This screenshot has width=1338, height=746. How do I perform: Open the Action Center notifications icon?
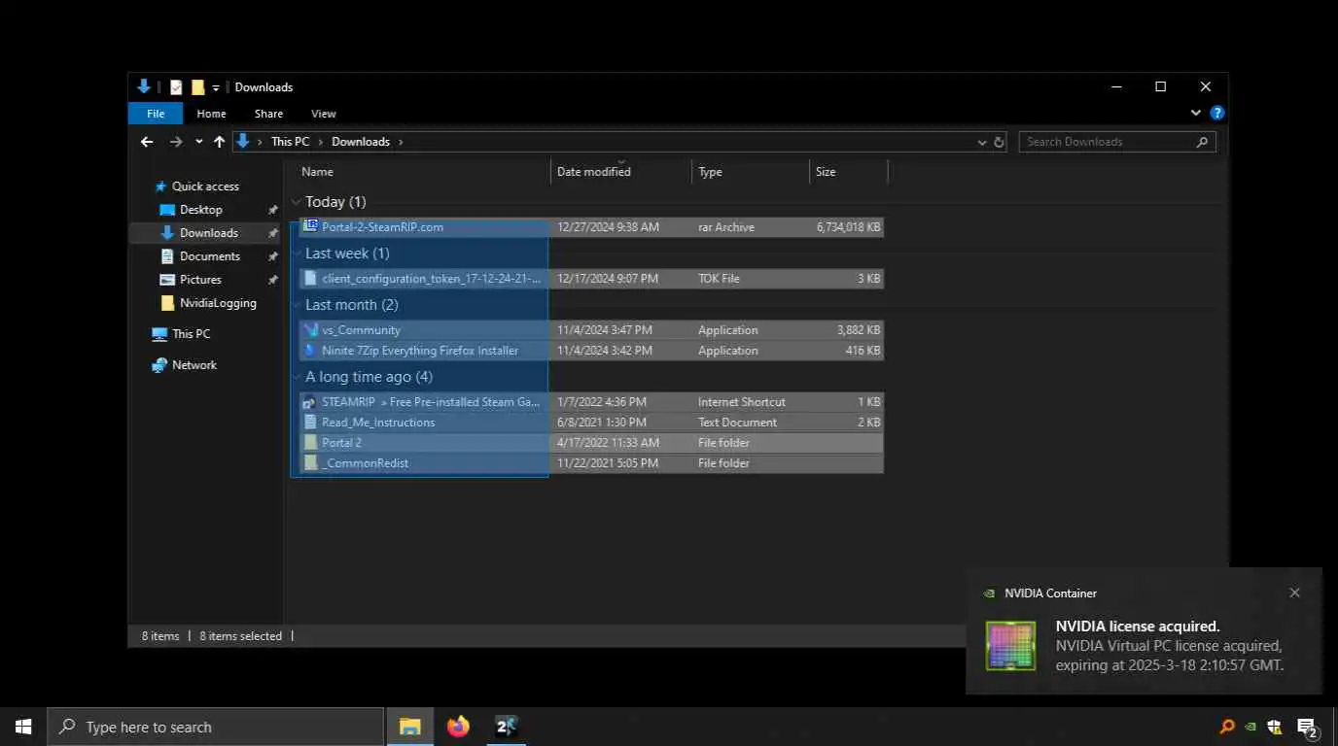pos(1308,727)
